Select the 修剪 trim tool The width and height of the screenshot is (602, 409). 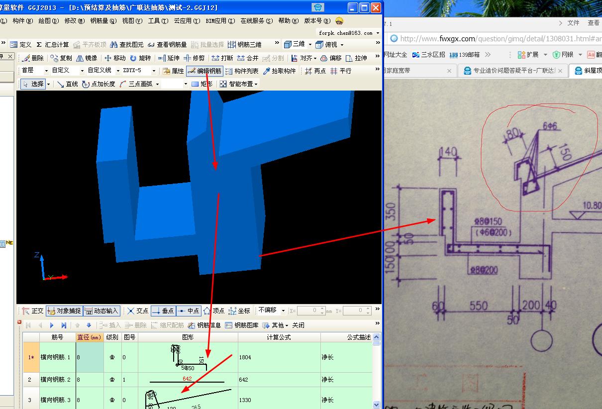pyautogui.click(x=194, y=58)
